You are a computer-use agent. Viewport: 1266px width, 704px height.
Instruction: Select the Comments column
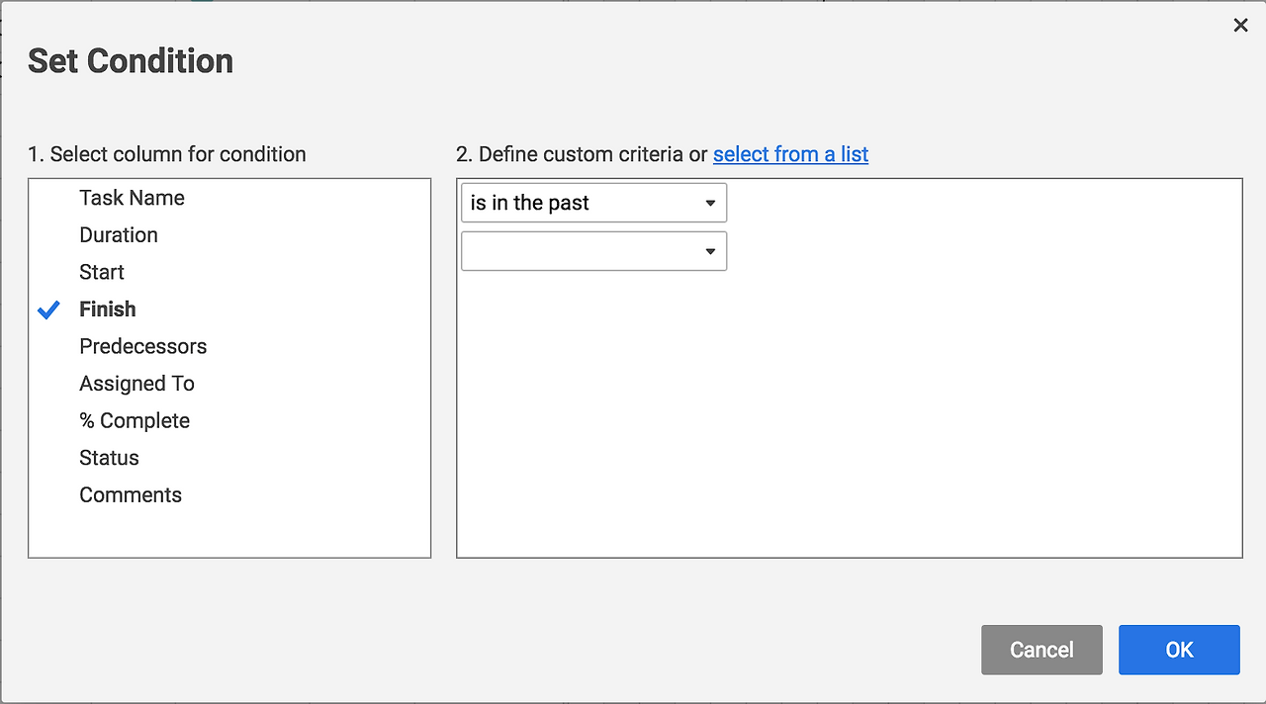[x=131, y=495]
